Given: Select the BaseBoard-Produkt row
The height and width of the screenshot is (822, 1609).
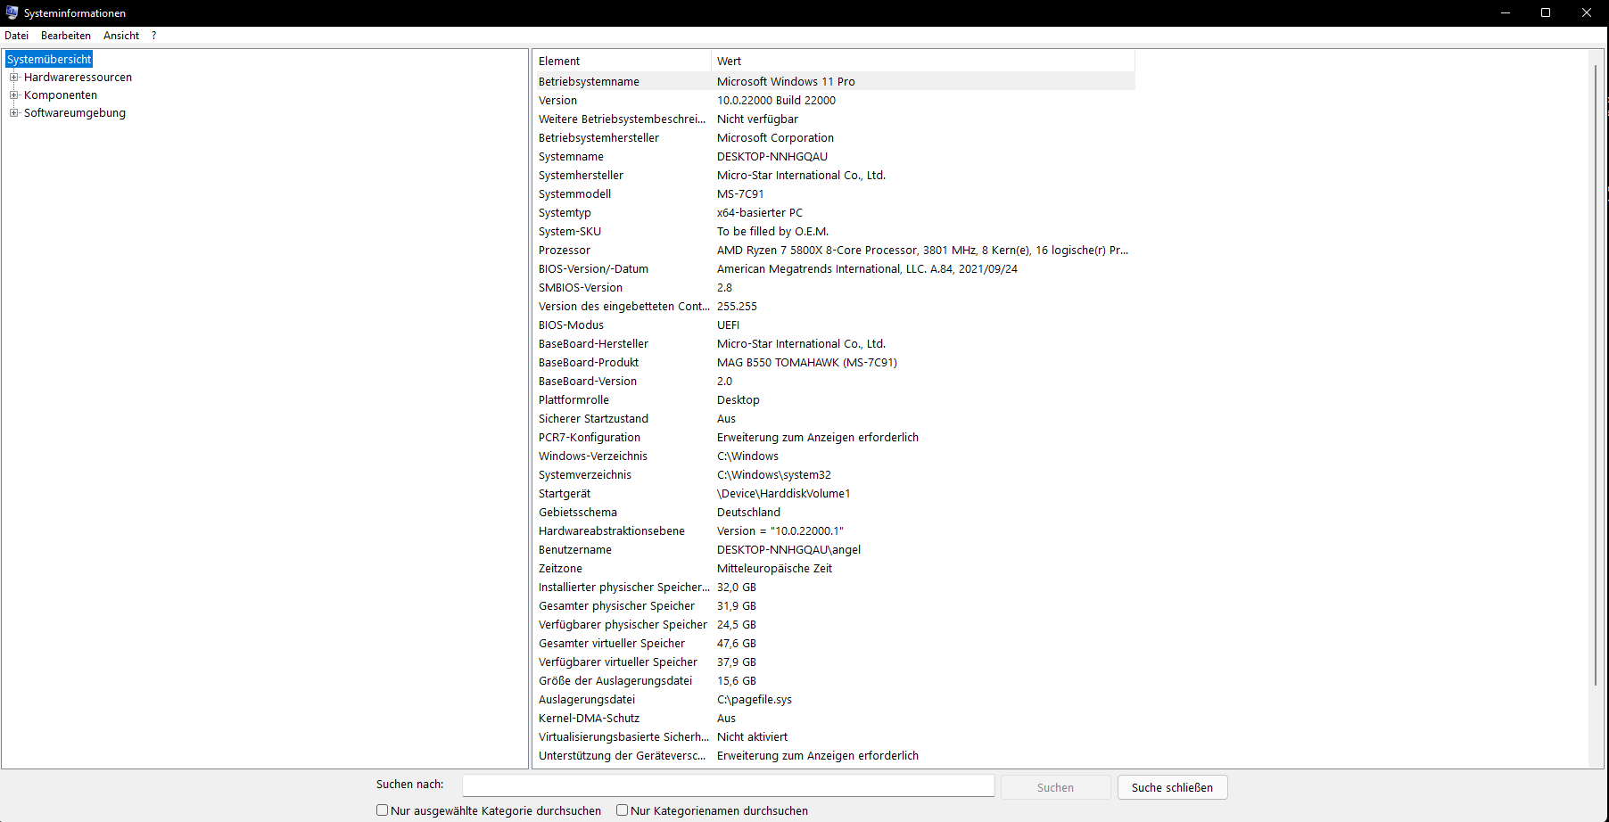Looking at the screenshot, I should click(834, 362).
